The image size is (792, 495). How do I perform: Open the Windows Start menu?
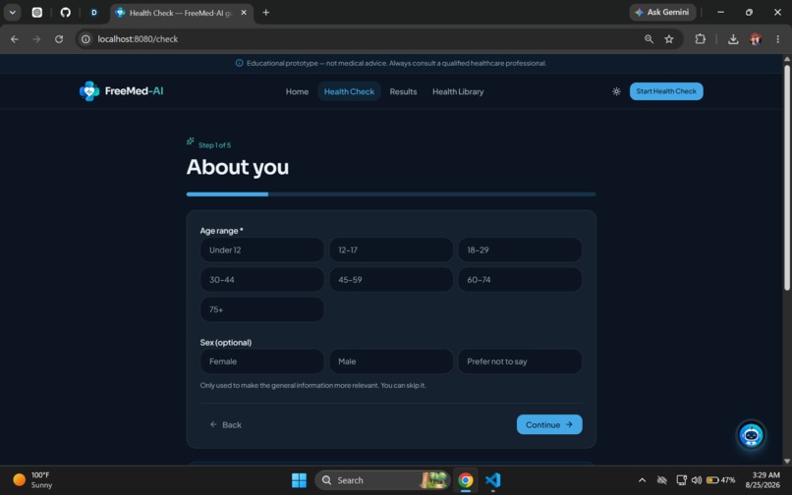(299, 480)
